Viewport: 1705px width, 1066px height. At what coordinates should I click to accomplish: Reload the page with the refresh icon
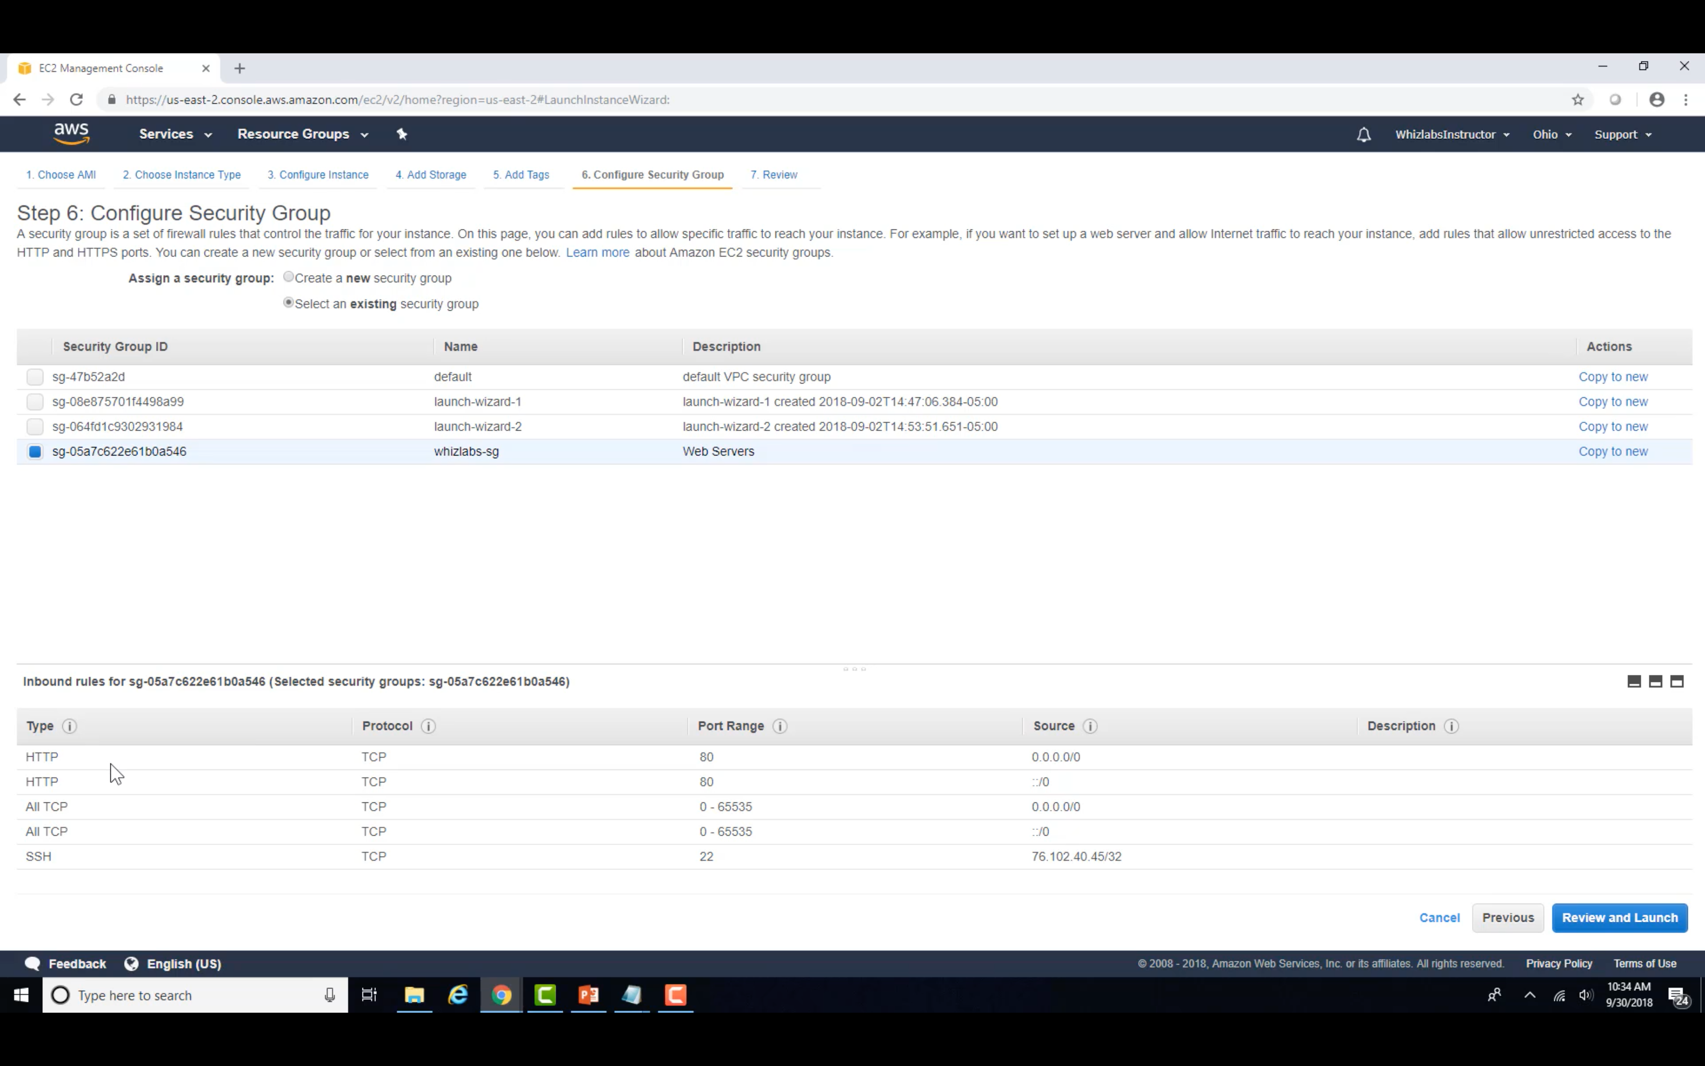pyautogui.click(x=76, y=100)
